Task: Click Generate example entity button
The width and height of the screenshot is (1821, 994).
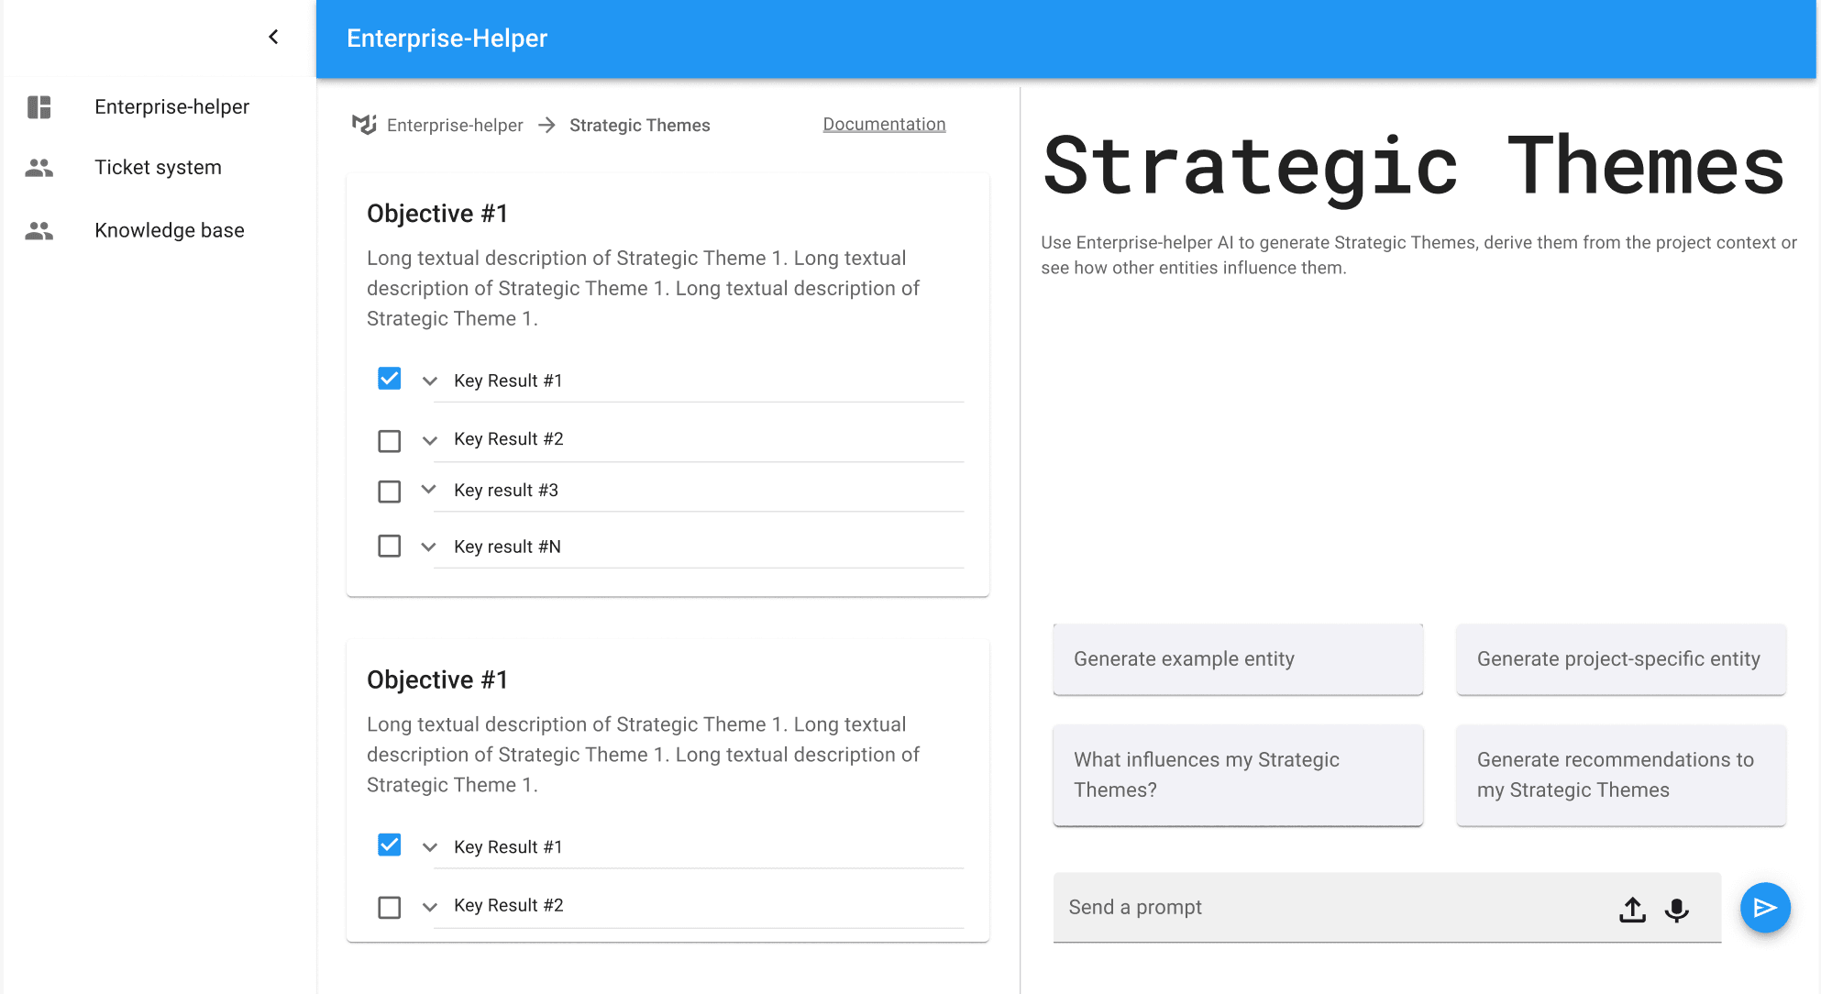Action: click(1238, 659)
